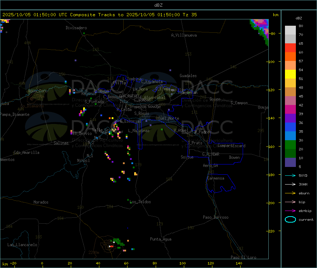
Task: Click the 'G_ALVEAR' map label
Action: click(211, 154)
